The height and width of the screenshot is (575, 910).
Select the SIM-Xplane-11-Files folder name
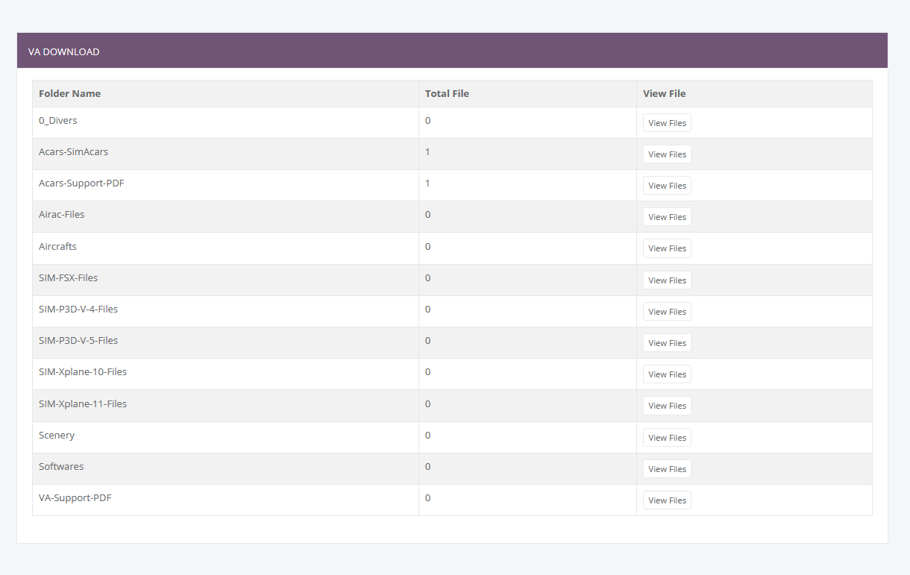pyautogui.click(x=83, y=403)
